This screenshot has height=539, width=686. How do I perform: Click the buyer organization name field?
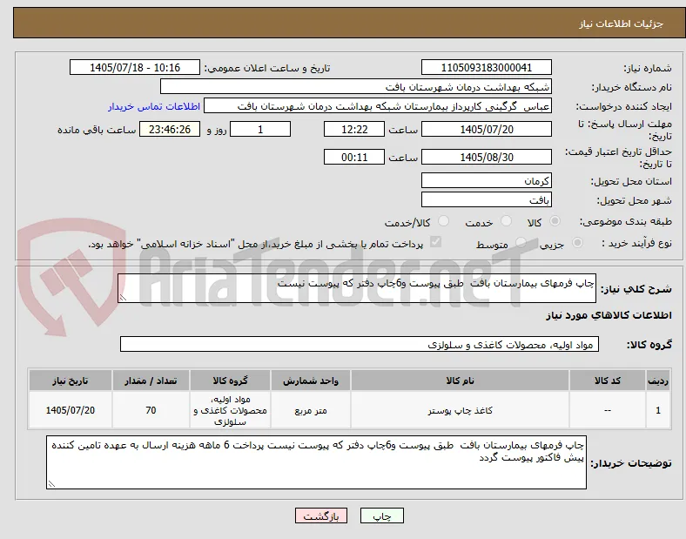point(356,86)
